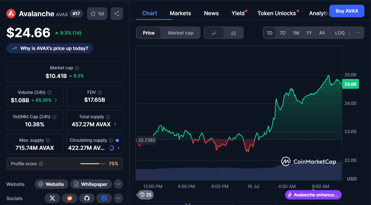Toggle Market cap chart mode
371x205 pixels.
[x=181, y=33]
